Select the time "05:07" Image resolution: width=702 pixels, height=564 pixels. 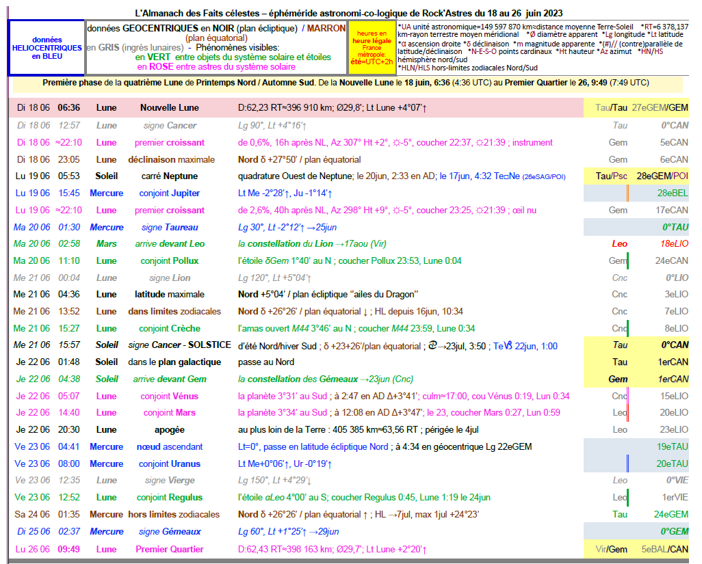69,396
